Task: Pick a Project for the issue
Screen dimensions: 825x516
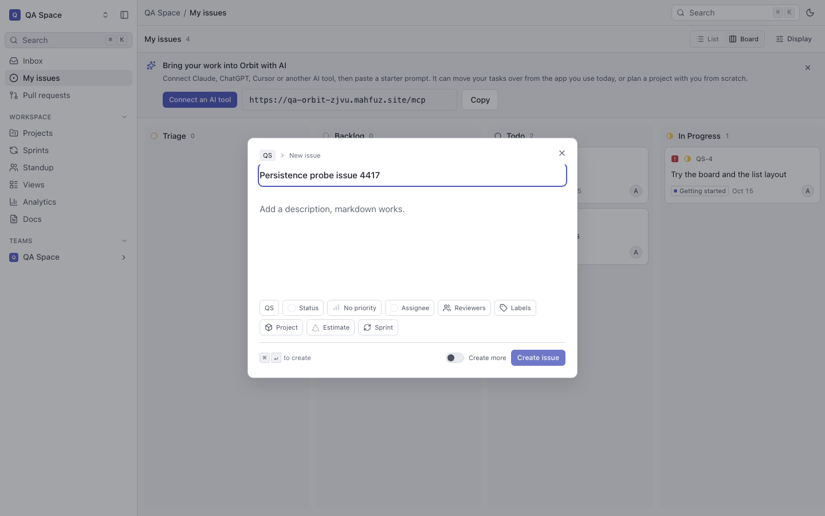Action: tap(281, 327)
